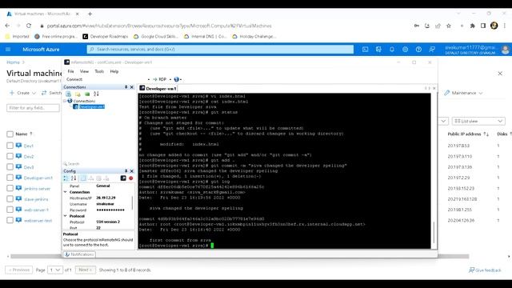Tick the select-all checkbox beside Name
Screen dimensions: 512x288
point(10,134)
